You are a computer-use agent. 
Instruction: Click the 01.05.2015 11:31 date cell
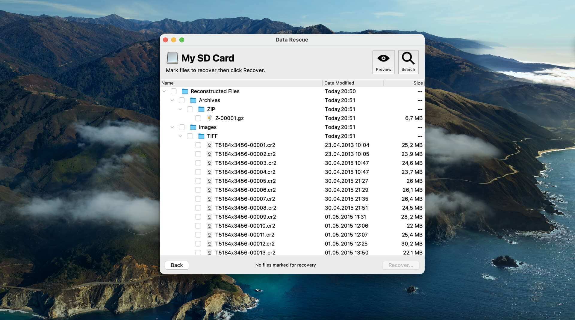[x=345, y=217]
